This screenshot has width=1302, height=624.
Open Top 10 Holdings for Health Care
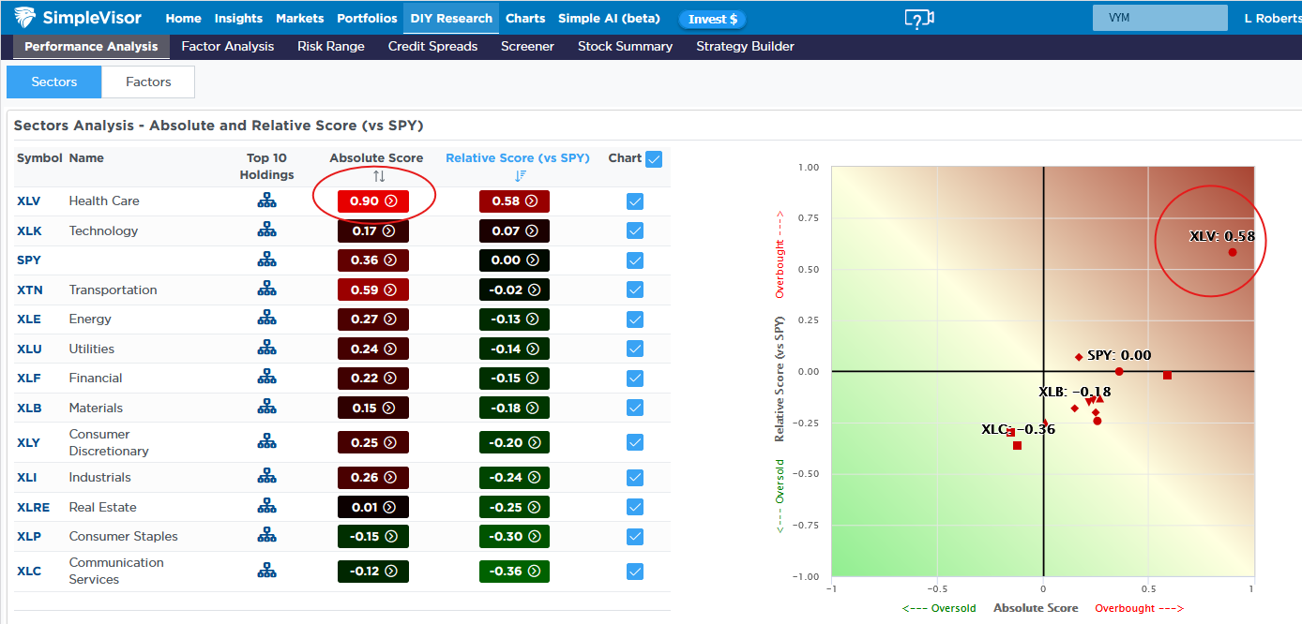[x=267, y=201]
